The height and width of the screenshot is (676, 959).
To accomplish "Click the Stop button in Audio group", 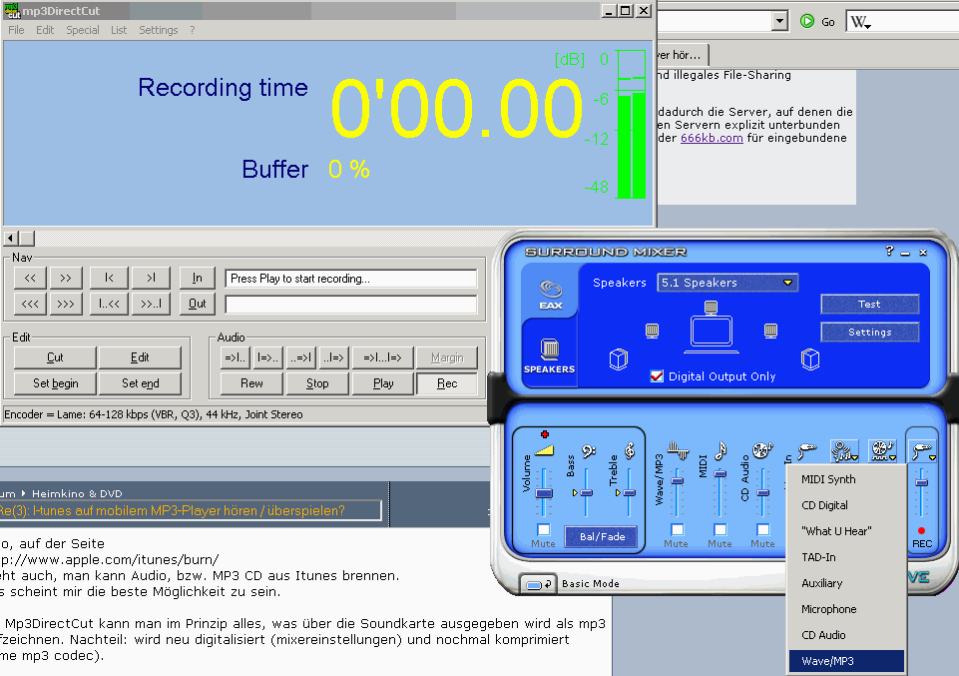I will 316,383.
